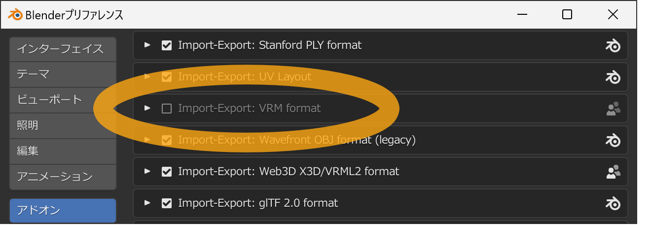Click the Blender logo on the glTF 2.0 row
This screenshot has height=225, width=651.
(613, 203)
